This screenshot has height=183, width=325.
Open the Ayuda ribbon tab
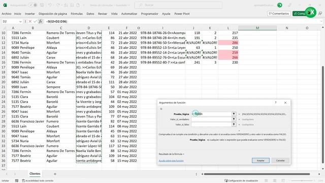pos(166,14)
